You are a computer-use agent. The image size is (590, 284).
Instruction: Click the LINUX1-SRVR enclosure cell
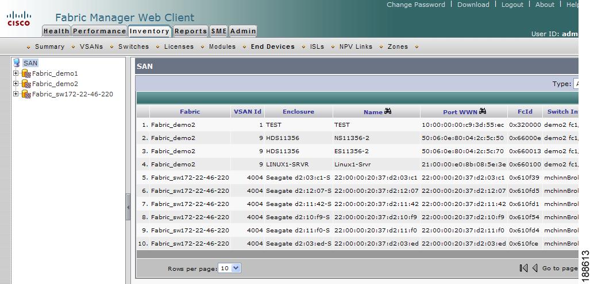(287, 165)
